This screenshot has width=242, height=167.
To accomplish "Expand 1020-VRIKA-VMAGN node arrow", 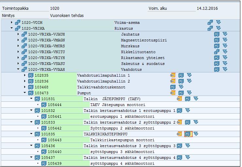I will pyautogui.click(x=18, y=40).
